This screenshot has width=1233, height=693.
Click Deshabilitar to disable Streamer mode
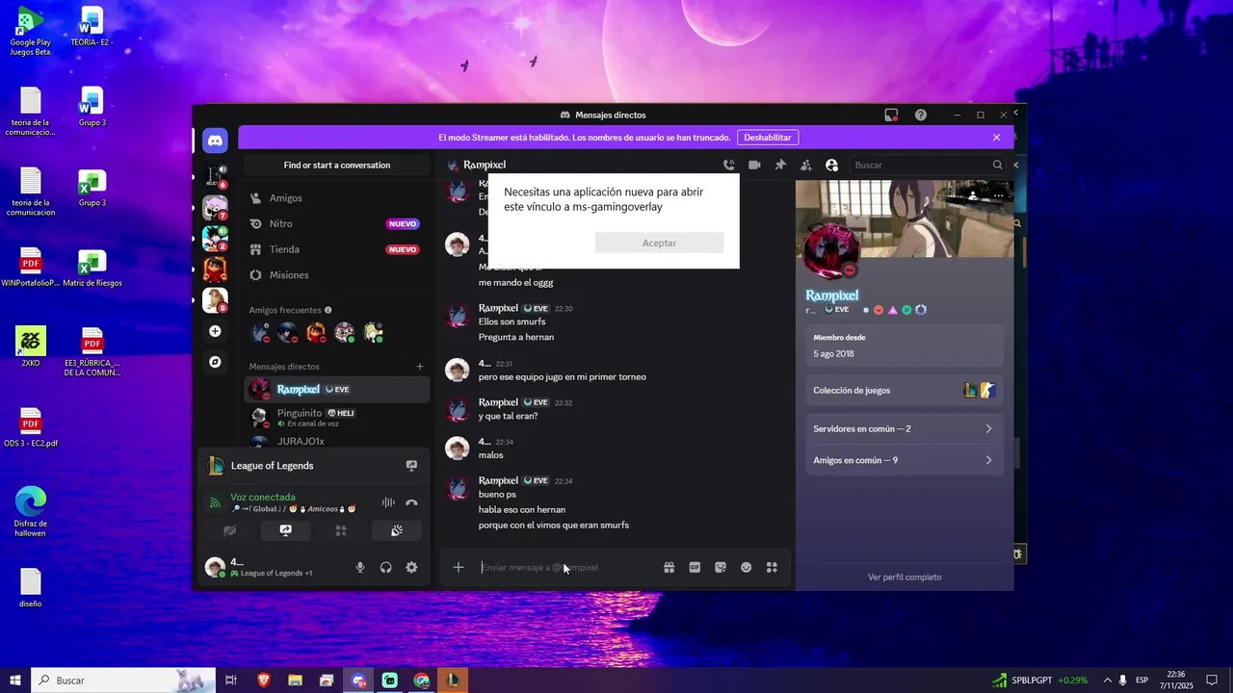coord(768,138)
